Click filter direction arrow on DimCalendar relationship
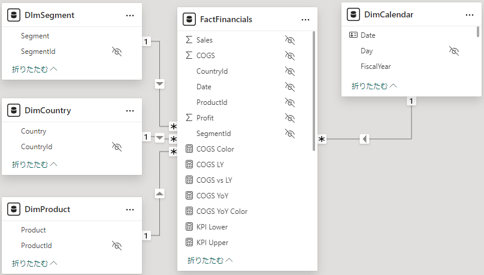The height and width of the screenshot is (275, 484). (365, 139)
